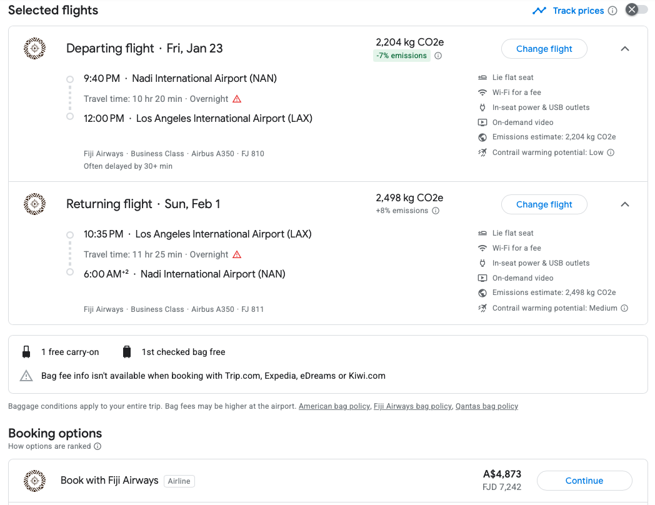The image size is (655, 505).
Task: Click the -7% emissions info icon
Action: tap(439, 56)
